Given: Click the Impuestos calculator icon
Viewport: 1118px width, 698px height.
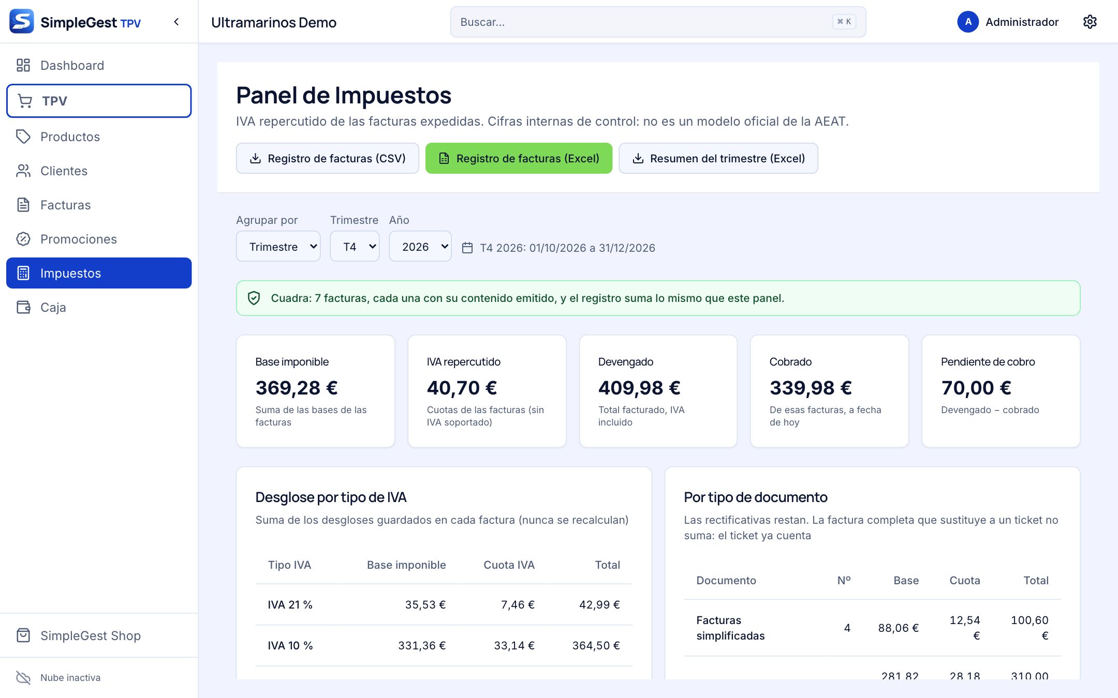Looking at the screenshot, I should (23, 273).
